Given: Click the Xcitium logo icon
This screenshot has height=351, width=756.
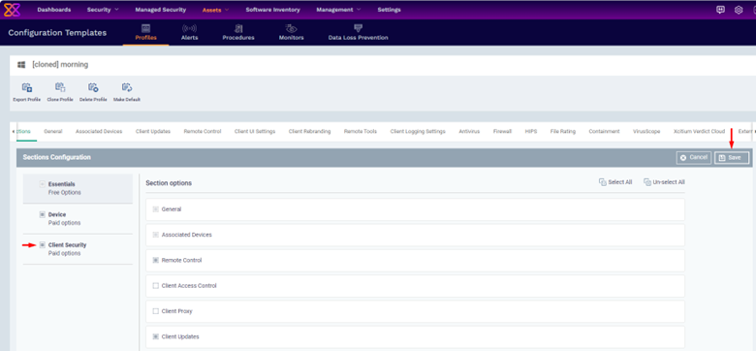Looking at the screenshot, I should pyautogui.click(x=12, y=10).
